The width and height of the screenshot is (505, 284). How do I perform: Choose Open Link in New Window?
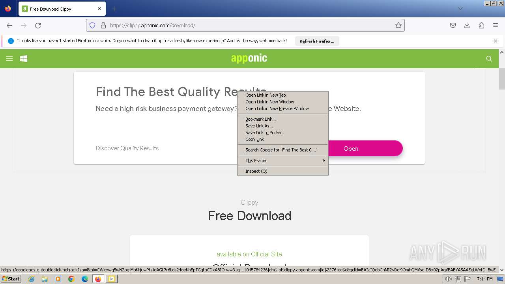click(283, 102)
